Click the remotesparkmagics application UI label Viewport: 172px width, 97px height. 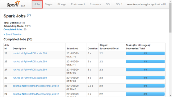point(146,4)
